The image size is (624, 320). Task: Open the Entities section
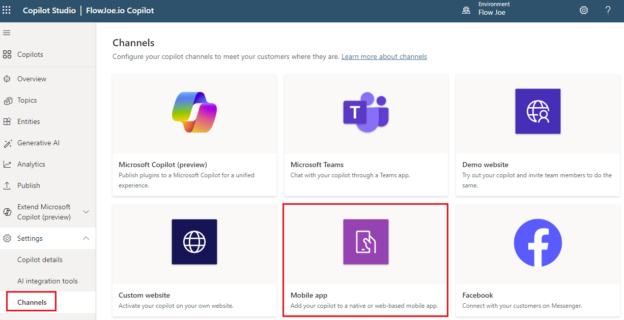(x=29, y=121)
